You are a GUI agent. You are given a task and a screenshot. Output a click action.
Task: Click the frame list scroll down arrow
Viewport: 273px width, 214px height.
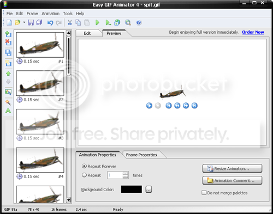pos(68,200)
